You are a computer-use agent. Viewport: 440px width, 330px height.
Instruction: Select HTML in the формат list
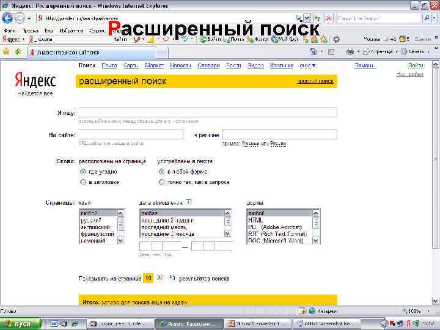click(x=279, y=220)
